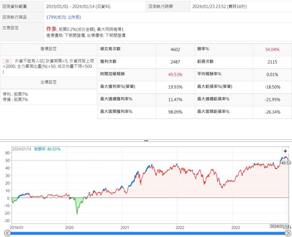This screenshot has width=292, height=237.
Task: Open the 1799(成功) successful products link
Action: (56, 17)
